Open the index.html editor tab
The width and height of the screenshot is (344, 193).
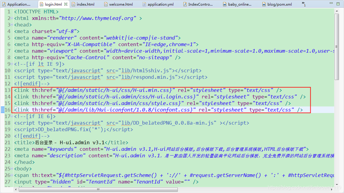pyautogui.click(x=83, y=4)
